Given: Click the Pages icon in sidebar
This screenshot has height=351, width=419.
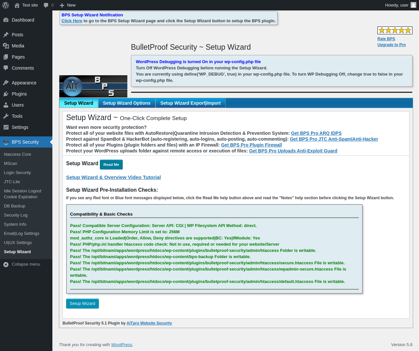Looking at the screenshot, I should tap(6, 57).
